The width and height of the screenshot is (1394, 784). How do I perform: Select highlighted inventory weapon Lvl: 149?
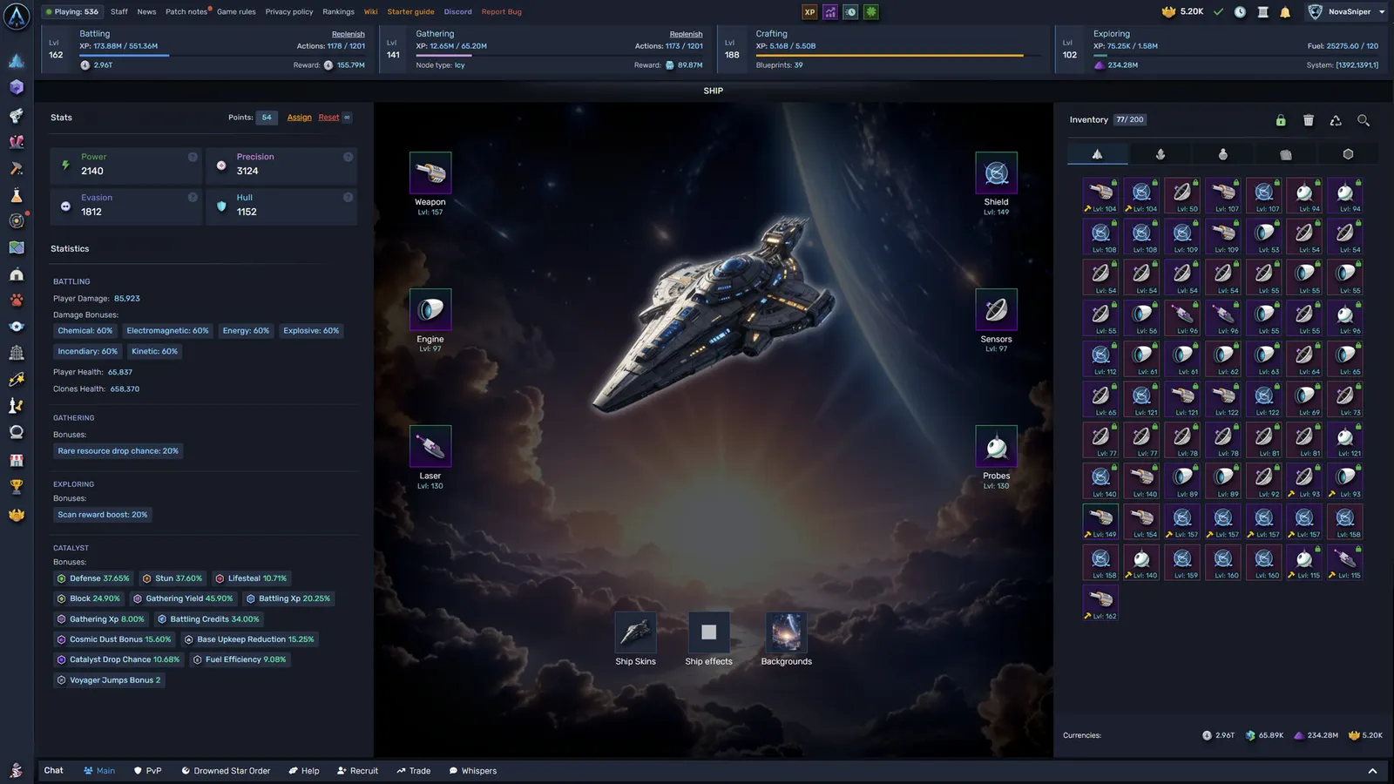(1100, 521)
